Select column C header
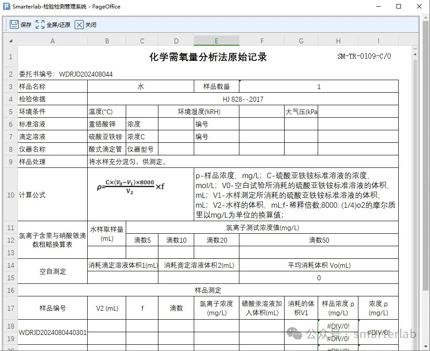The width and height of the screenshot is (430, 351). (142, 41)
